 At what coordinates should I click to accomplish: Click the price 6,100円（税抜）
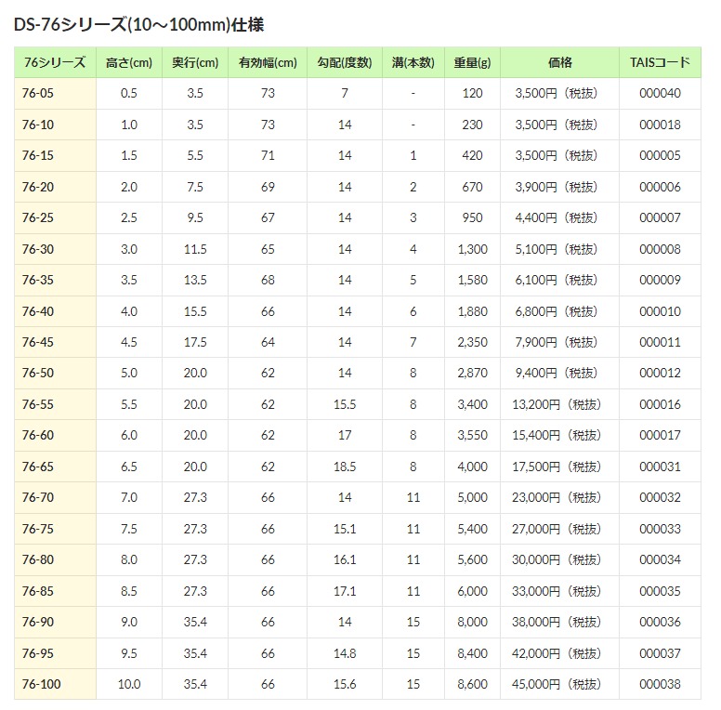pos(557,280)
